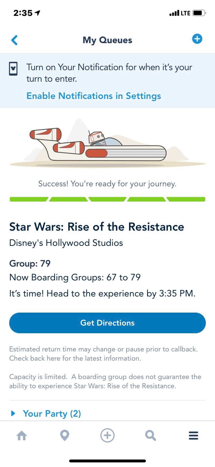Tap the Get Directions button
Viewport: 215px width, 467px height.
107,323
